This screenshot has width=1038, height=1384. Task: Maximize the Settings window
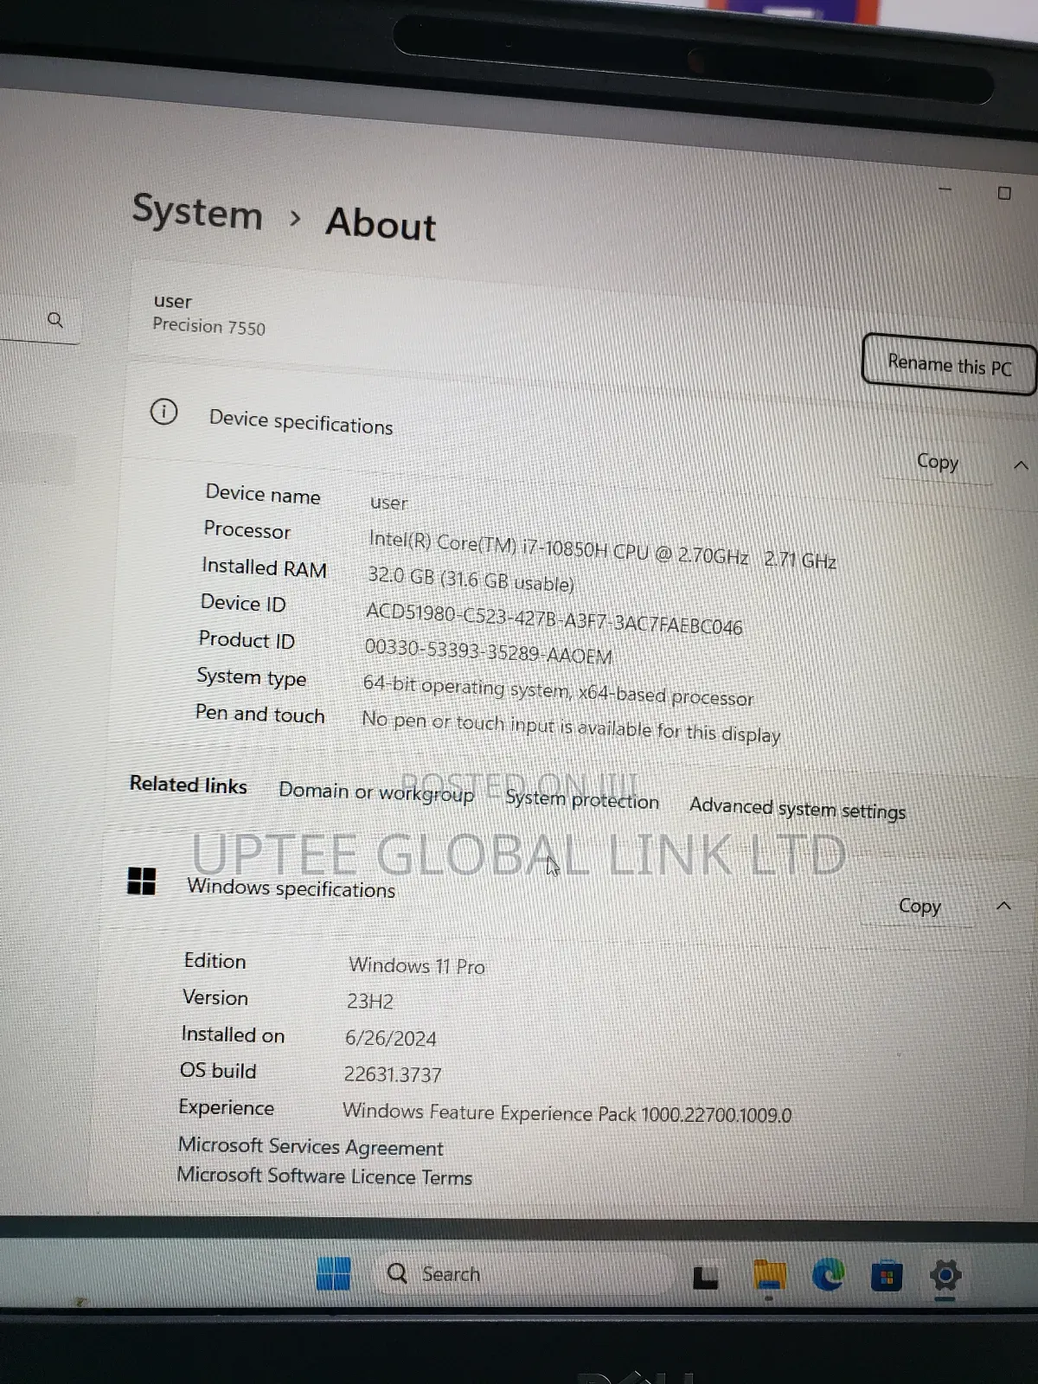pos(1004,193)
